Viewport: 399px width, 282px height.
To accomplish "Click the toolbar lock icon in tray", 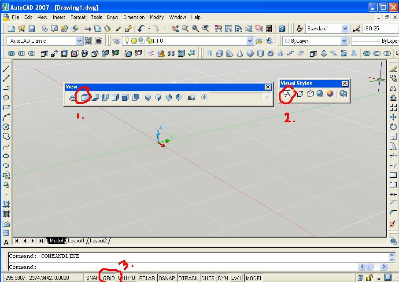I will (369, 278).
